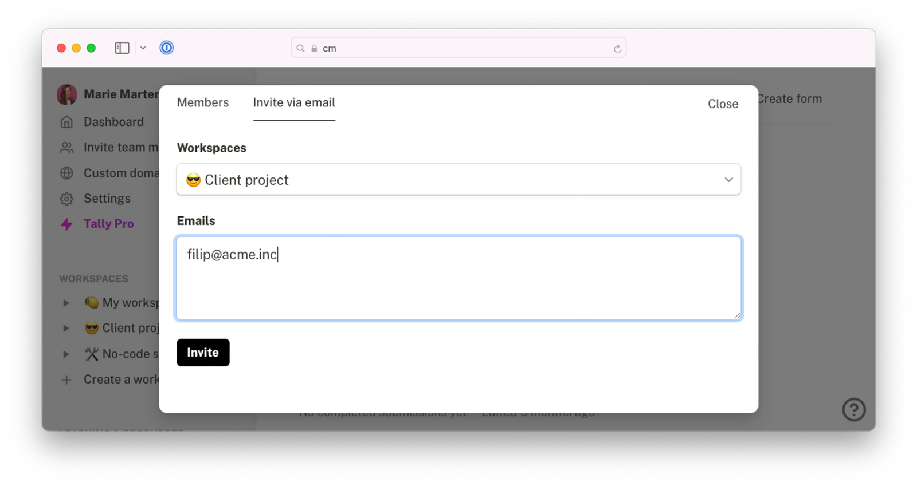Screen dimensions: 917x486
Task: Switch to the Members tab
Action: coord(203,102)
